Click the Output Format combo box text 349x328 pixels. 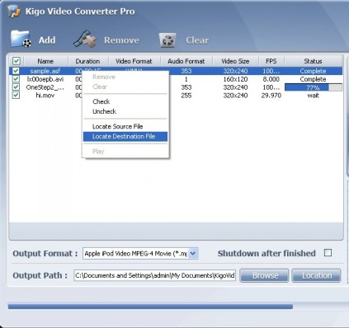pyautogui.click(x=136, y=253)
